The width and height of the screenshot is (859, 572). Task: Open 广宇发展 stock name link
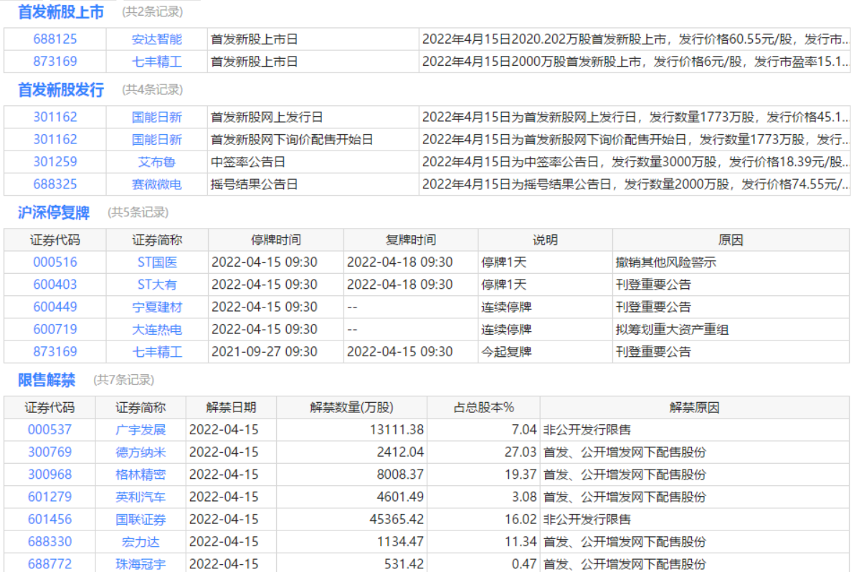click(x=141, y=430)
